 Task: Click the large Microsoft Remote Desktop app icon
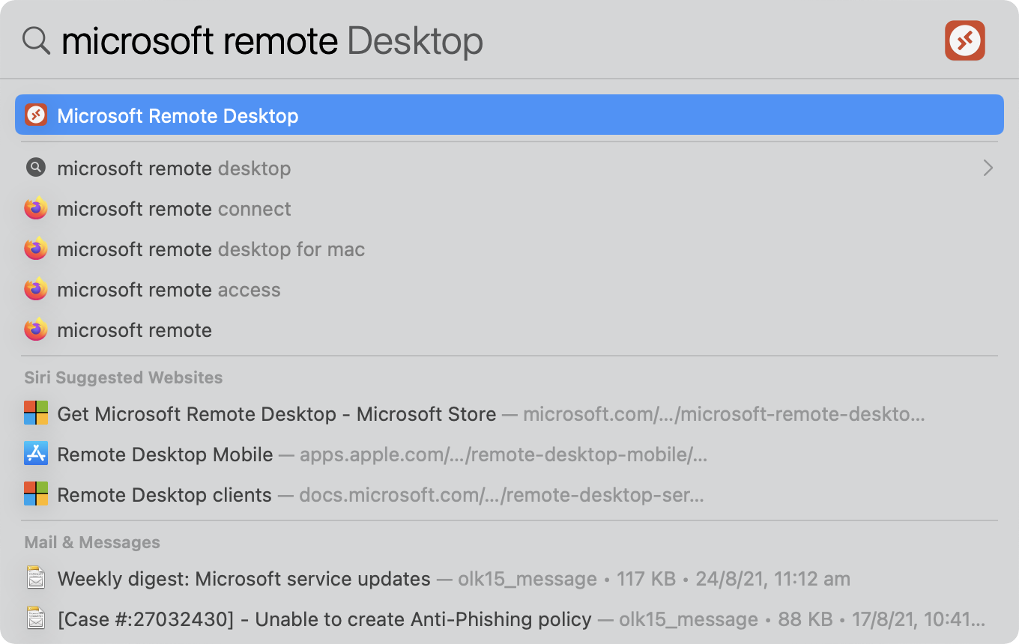click(964, 40)
